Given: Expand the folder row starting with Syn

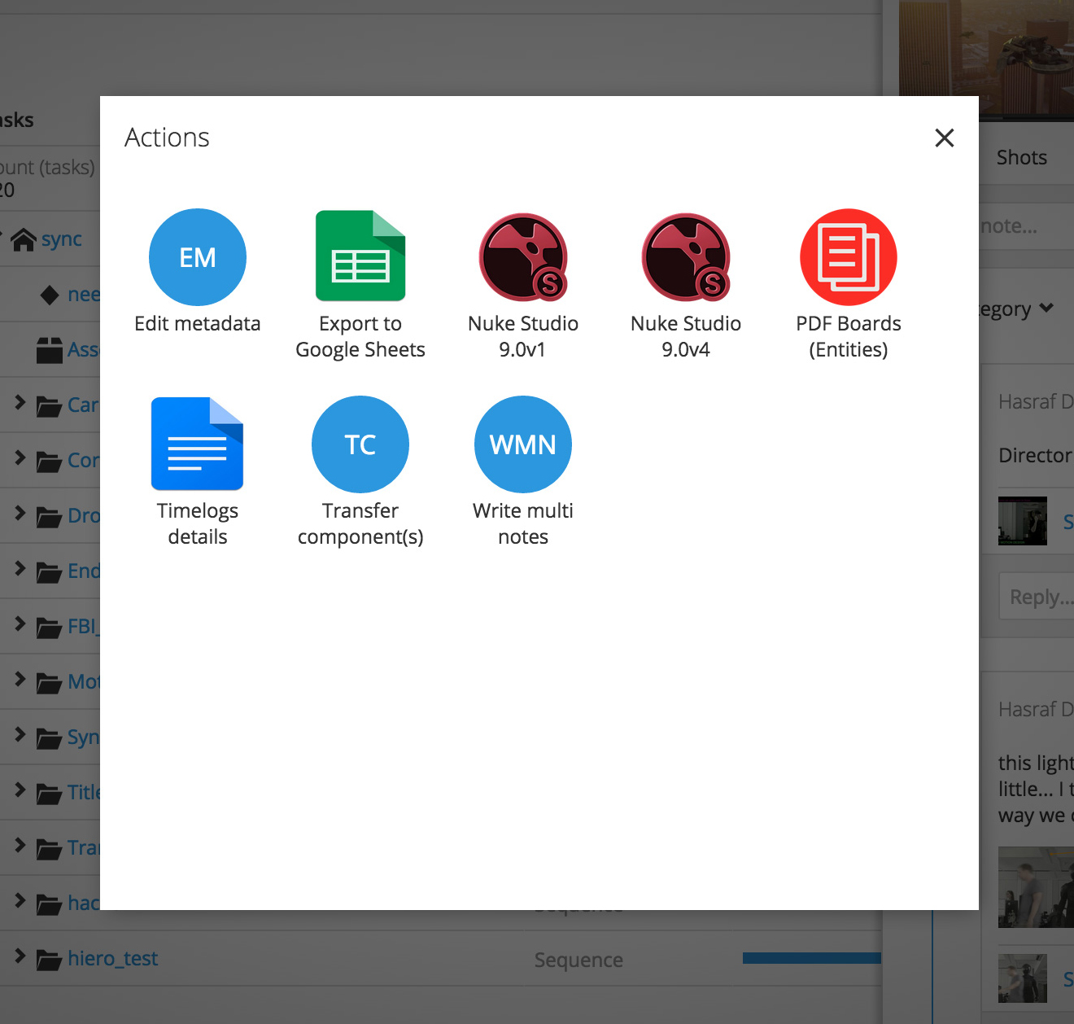Looking at the screenshot, I should point(20,735).
